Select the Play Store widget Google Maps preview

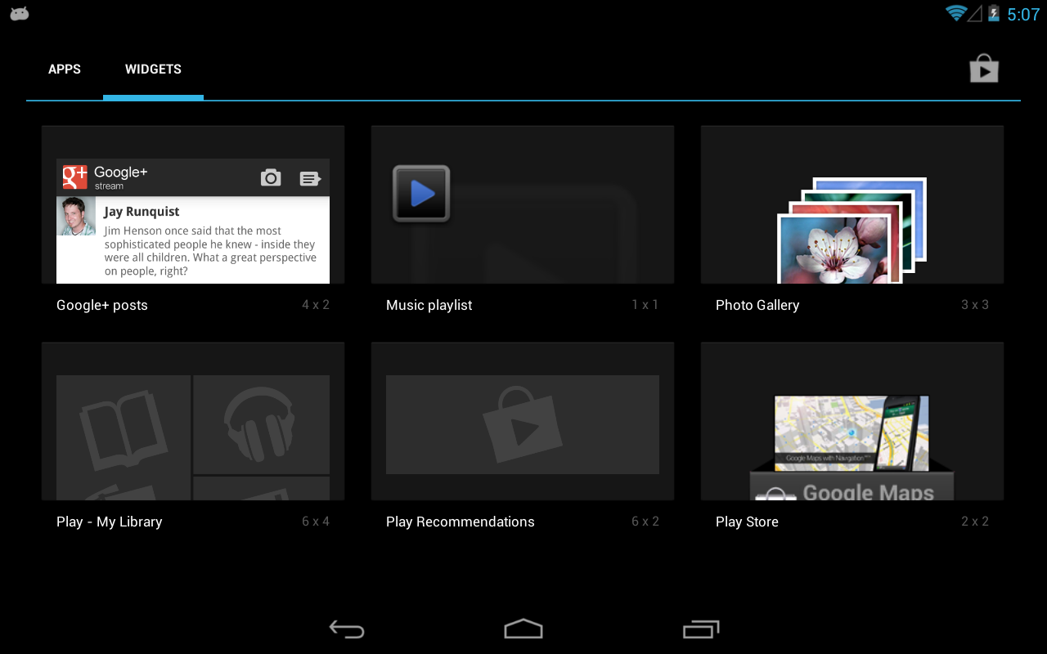pyautogui.click(x=852, y=448)
